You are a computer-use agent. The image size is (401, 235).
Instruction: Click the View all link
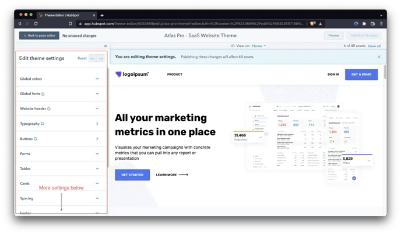pos(374,46)
